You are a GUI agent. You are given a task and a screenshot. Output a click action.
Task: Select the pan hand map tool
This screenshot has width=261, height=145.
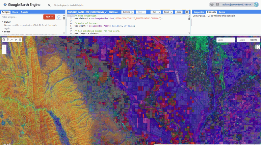point(4,40)
